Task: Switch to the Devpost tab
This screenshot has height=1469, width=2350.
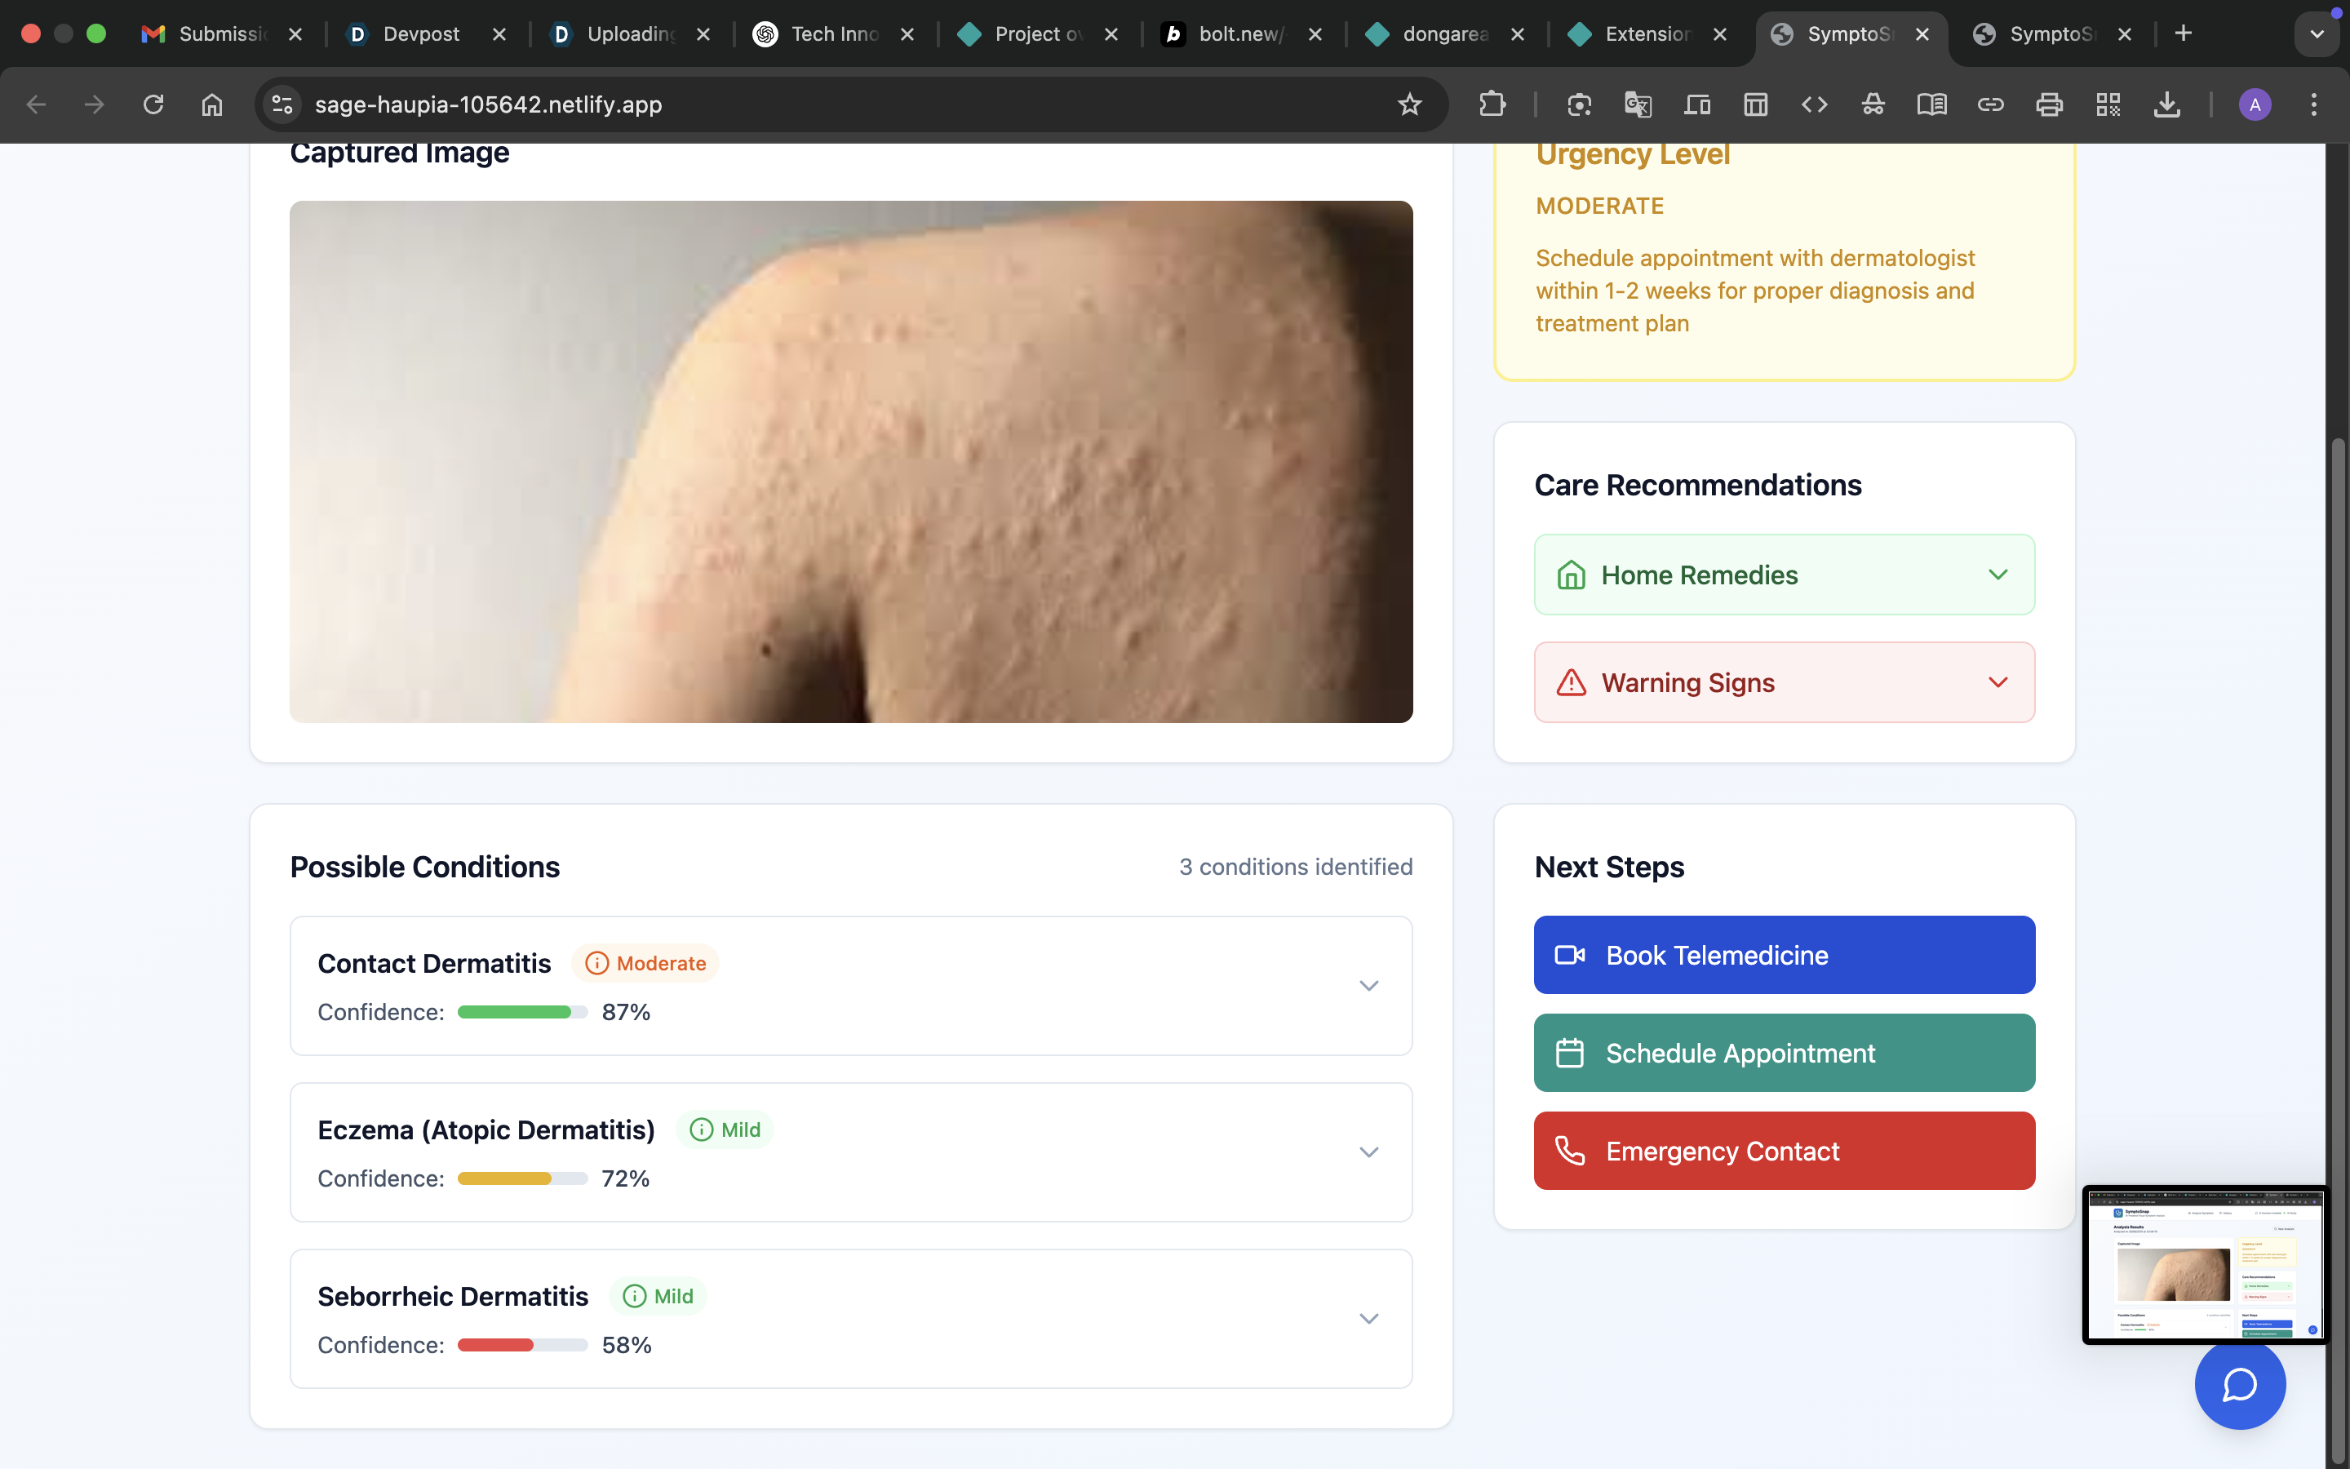Action: point(420,34)
